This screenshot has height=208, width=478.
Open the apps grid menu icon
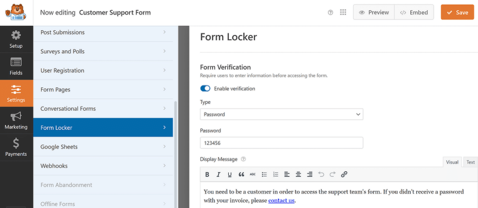click(343, 13)
